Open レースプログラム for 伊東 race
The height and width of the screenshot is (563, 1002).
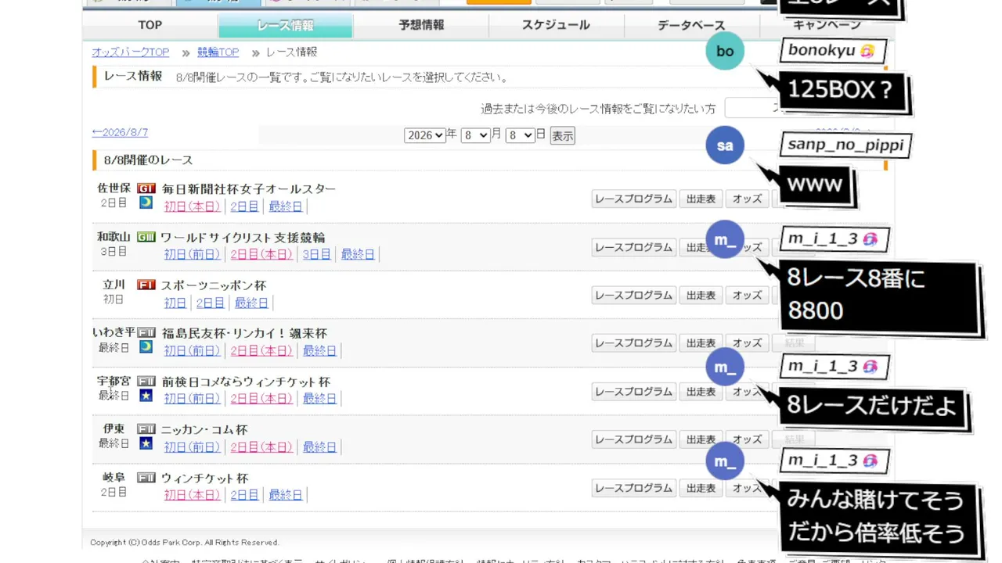click(x=634, y=439)
